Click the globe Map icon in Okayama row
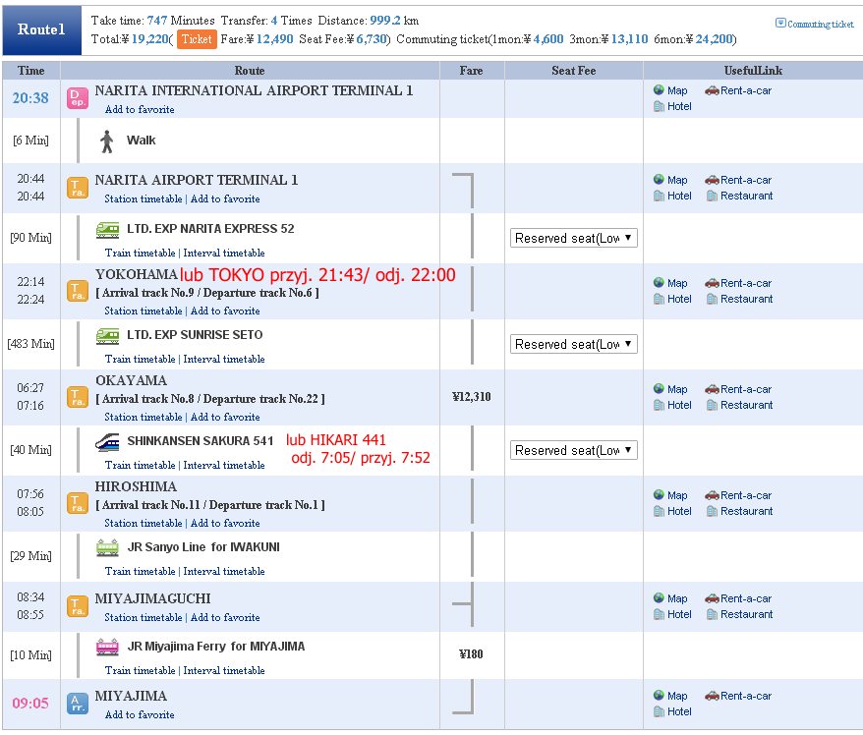 tap(659, 388)
